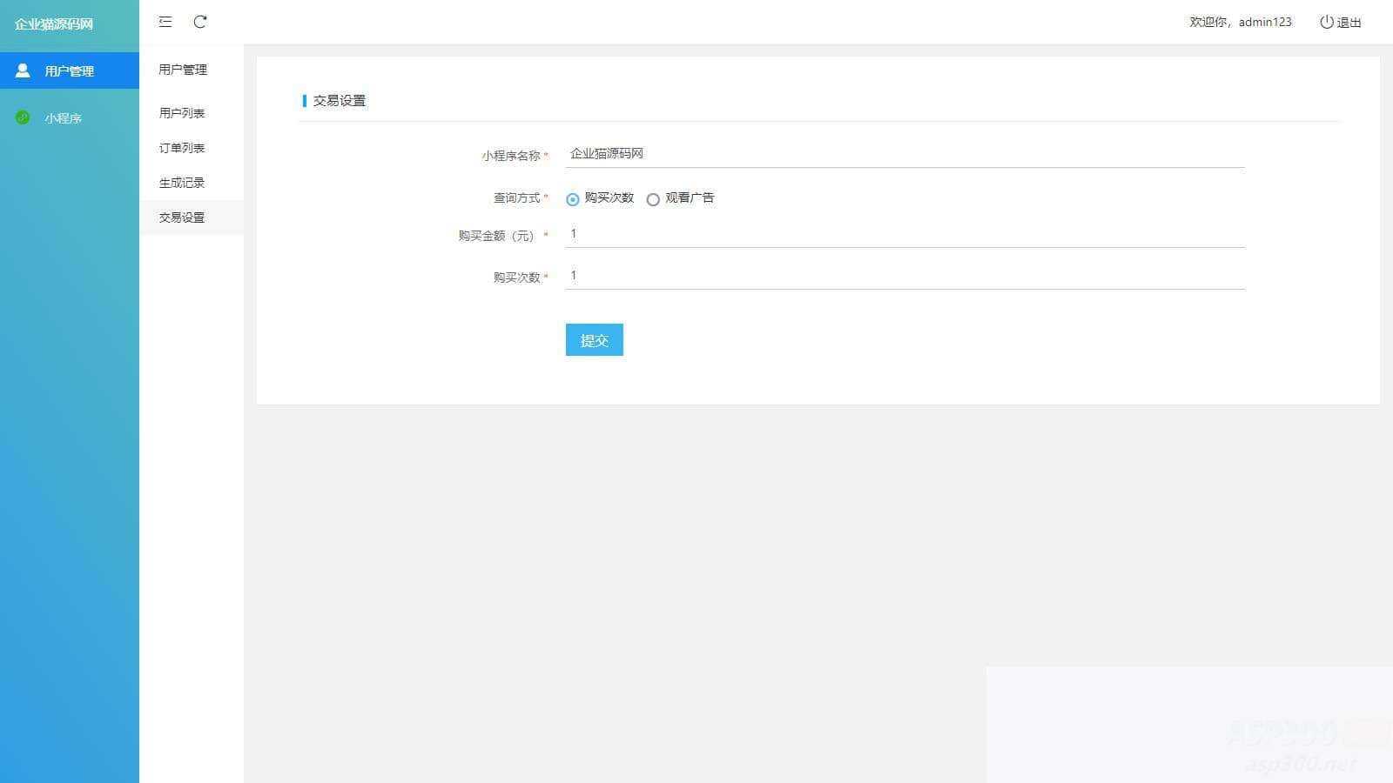Click the refresh icon in the toolbar
Screen dimensions: 1393x783
(x=201, y=22)
